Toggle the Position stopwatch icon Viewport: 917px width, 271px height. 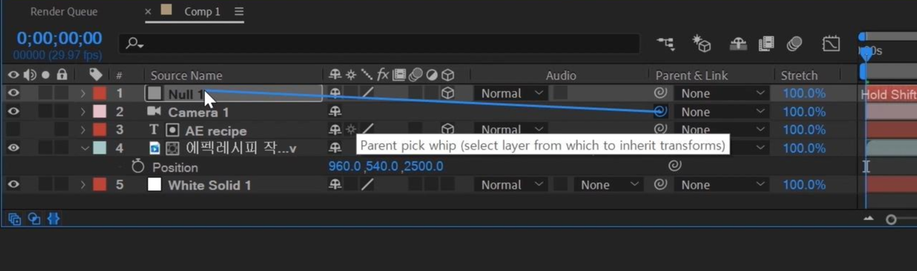pos(138,166)
